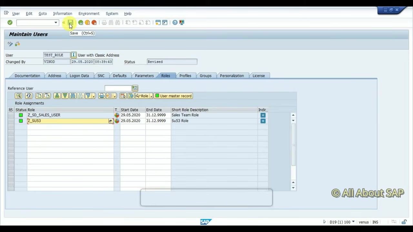
Task: Expand the Filter dropdown arrow in role toolbar
Action: (x=93, y=96)
